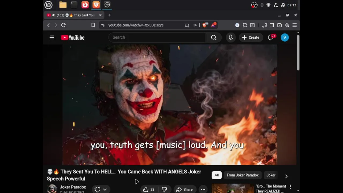Expand subscription options chevron
This screenshot has width=343, height=193.
pyautogui.click(x=105, y=190)
